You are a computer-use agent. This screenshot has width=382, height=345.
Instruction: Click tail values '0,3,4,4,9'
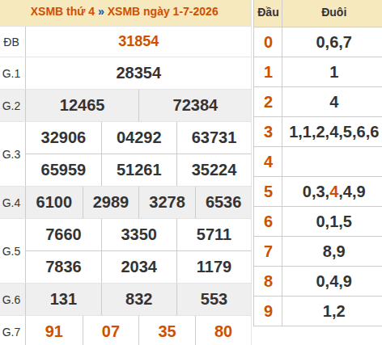point(334,191)
